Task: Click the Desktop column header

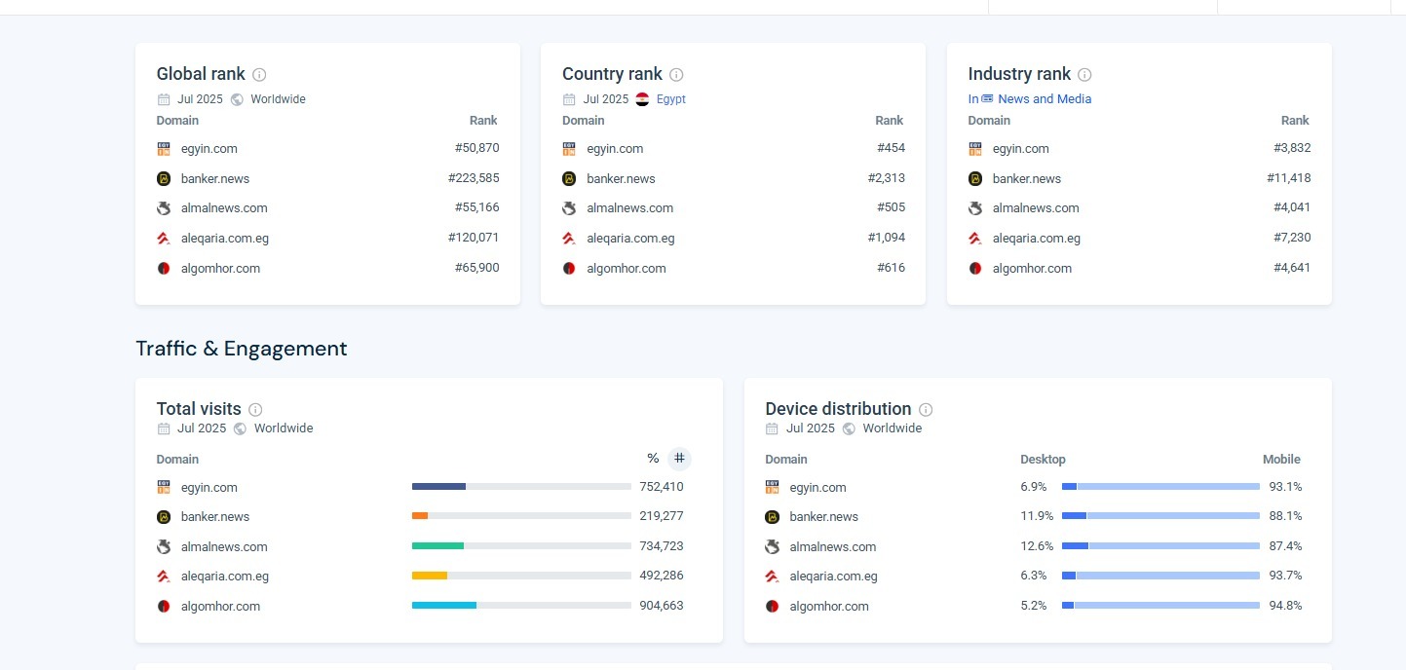Action: point(1043,460)
